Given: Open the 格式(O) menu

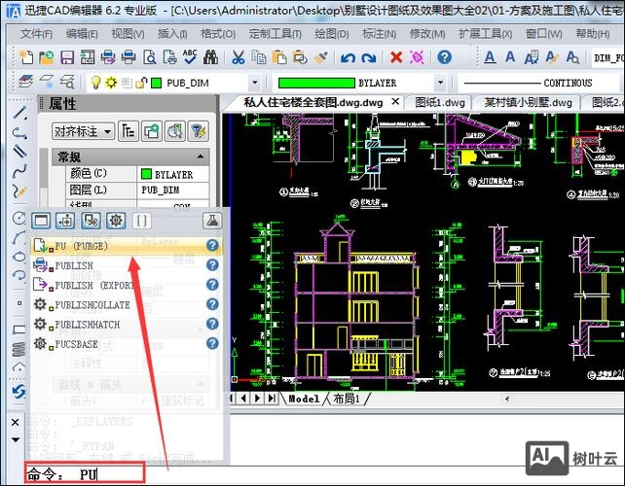Looking at the screenshot, I should [x=218, y=33].
